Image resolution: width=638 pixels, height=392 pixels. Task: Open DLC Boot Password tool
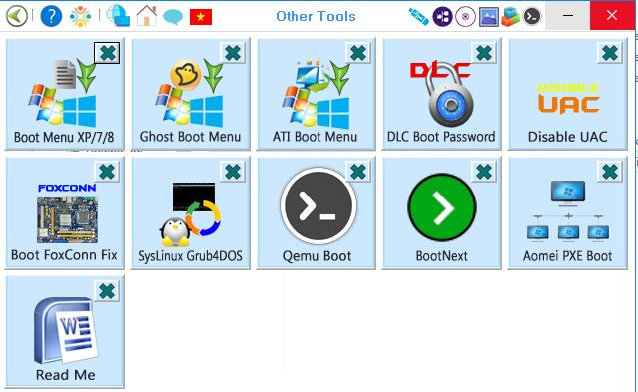click(442, 94)
